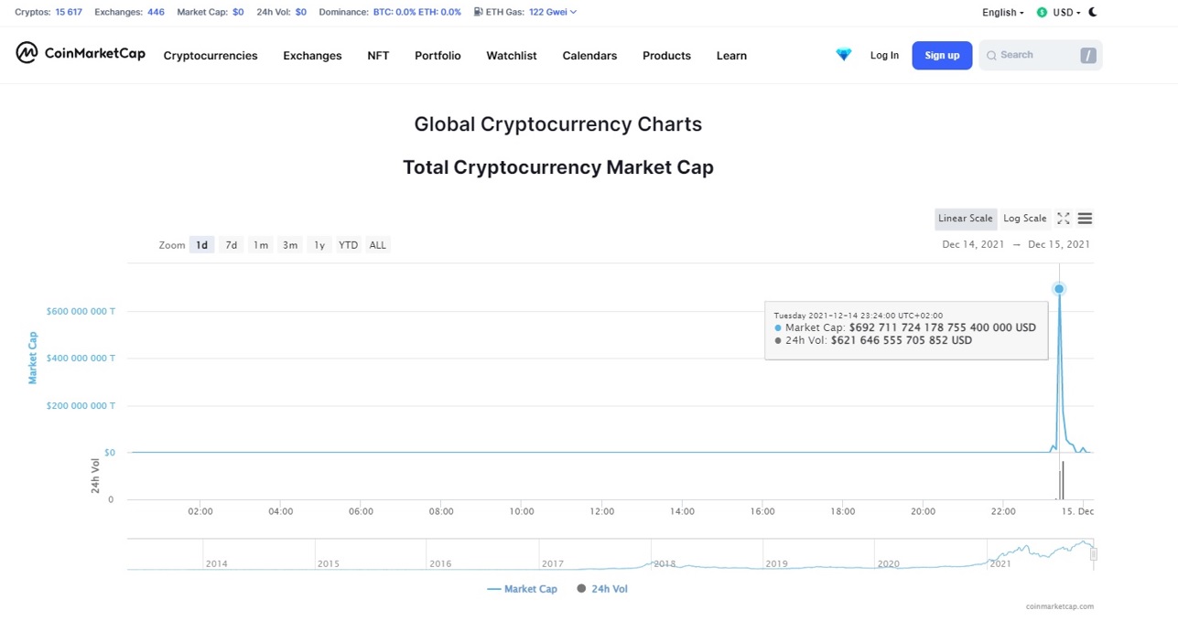Click the Sign up button
The image size is (1178, 632).
(942, 56)
